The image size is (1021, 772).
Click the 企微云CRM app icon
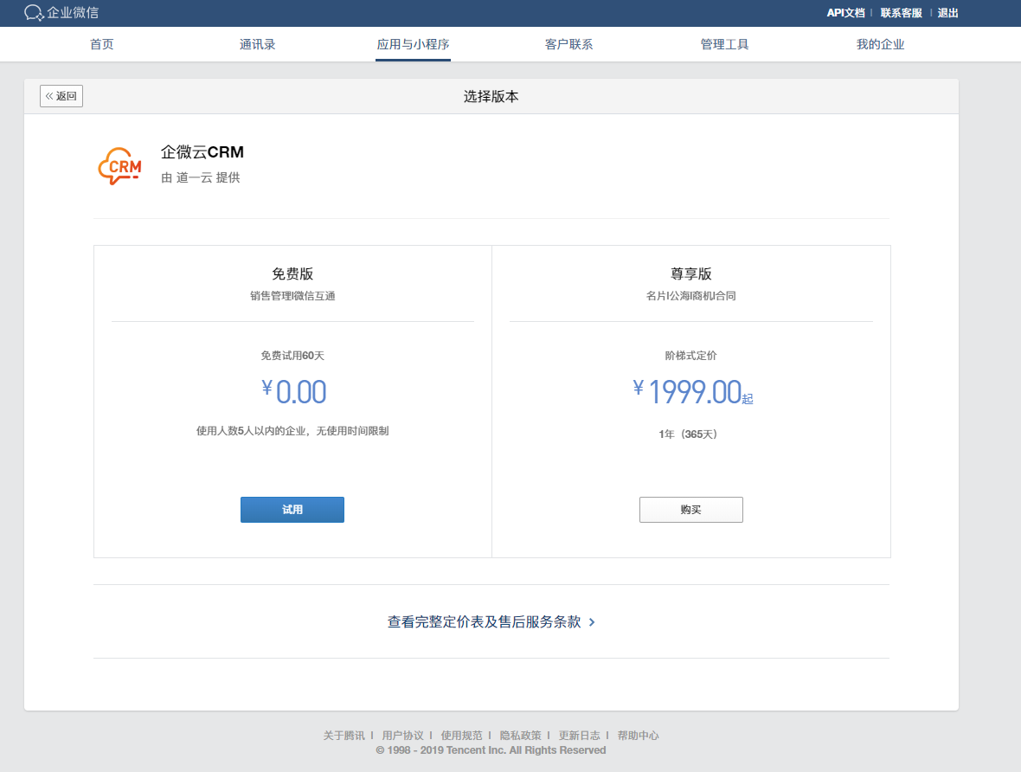tap(119, 166)
